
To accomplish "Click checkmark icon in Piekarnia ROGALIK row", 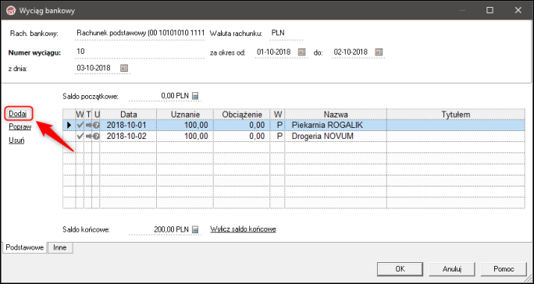I will click(80, 126).
